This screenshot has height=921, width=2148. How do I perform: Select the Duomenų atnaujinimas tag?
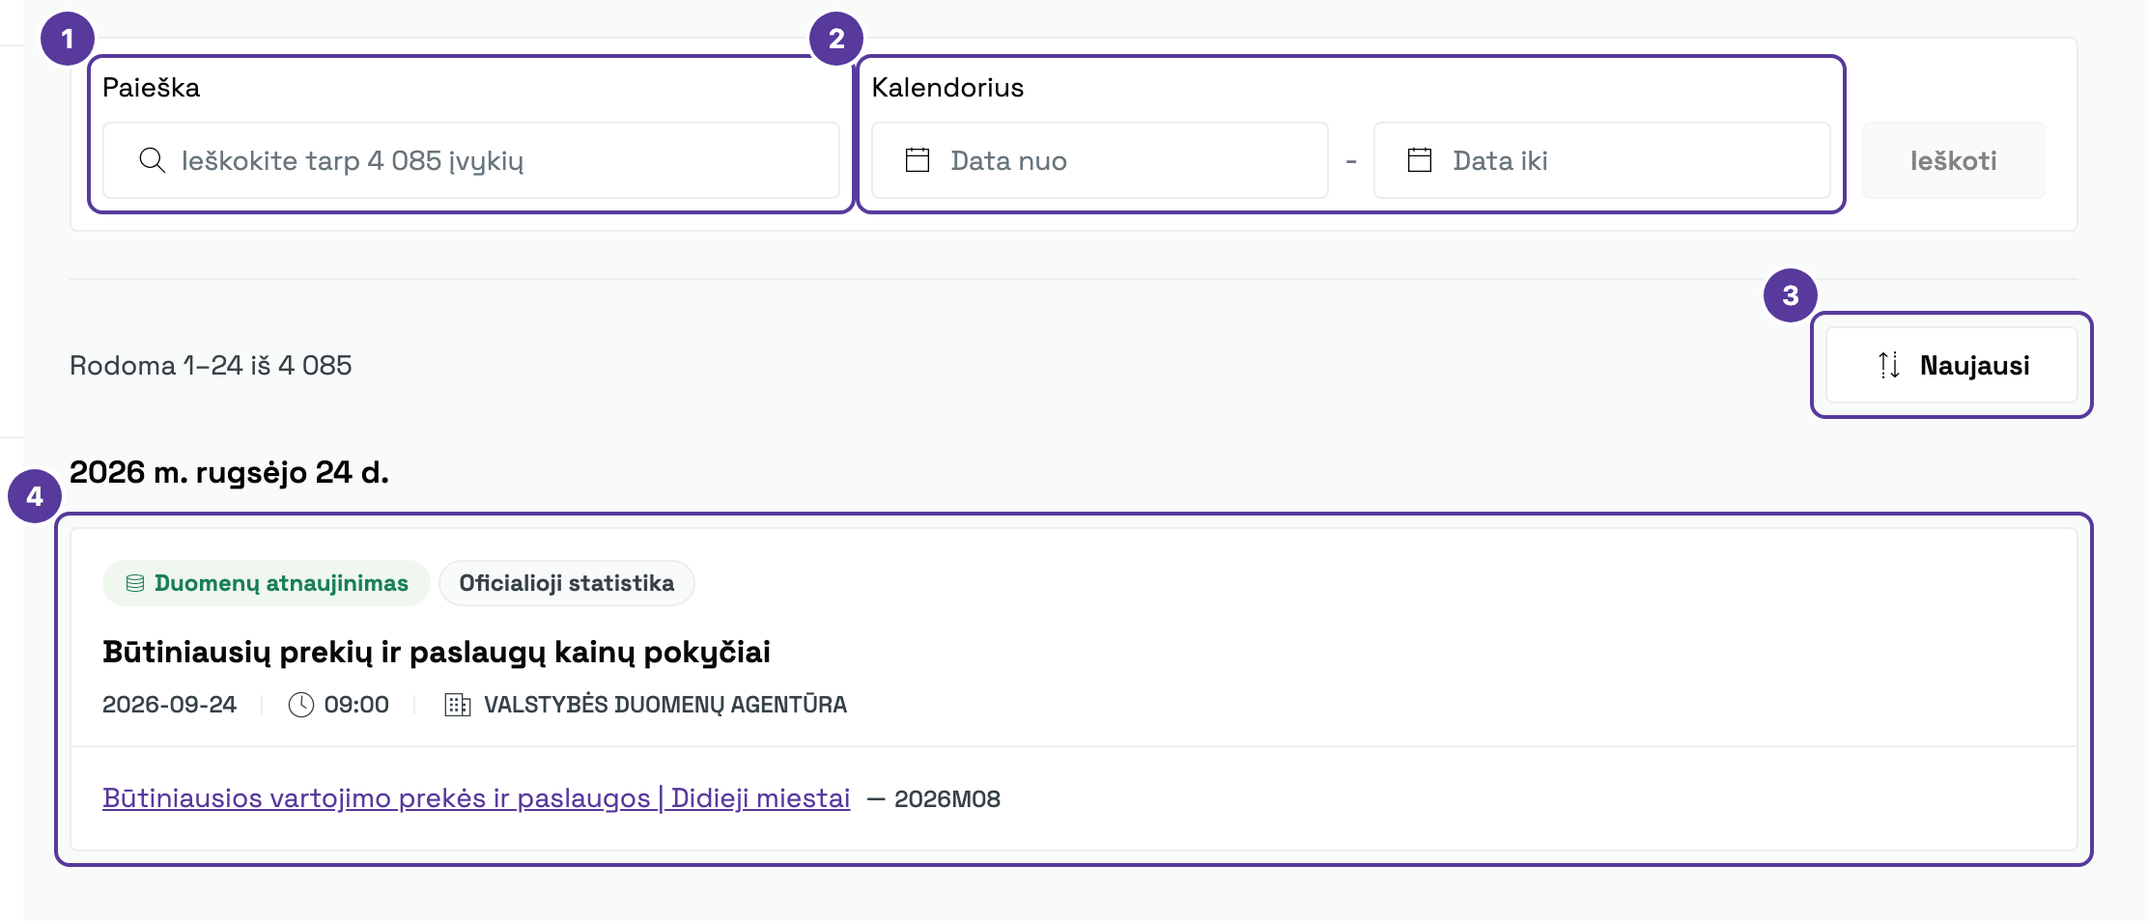click(267, 583)
